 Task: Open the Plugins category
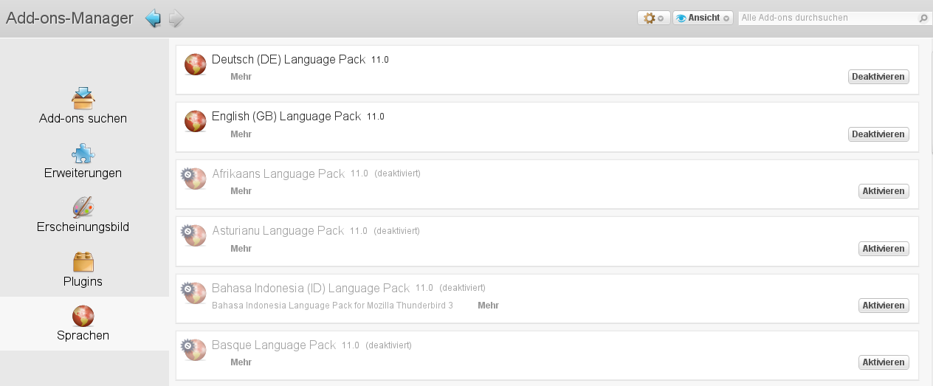pos(83,270)
